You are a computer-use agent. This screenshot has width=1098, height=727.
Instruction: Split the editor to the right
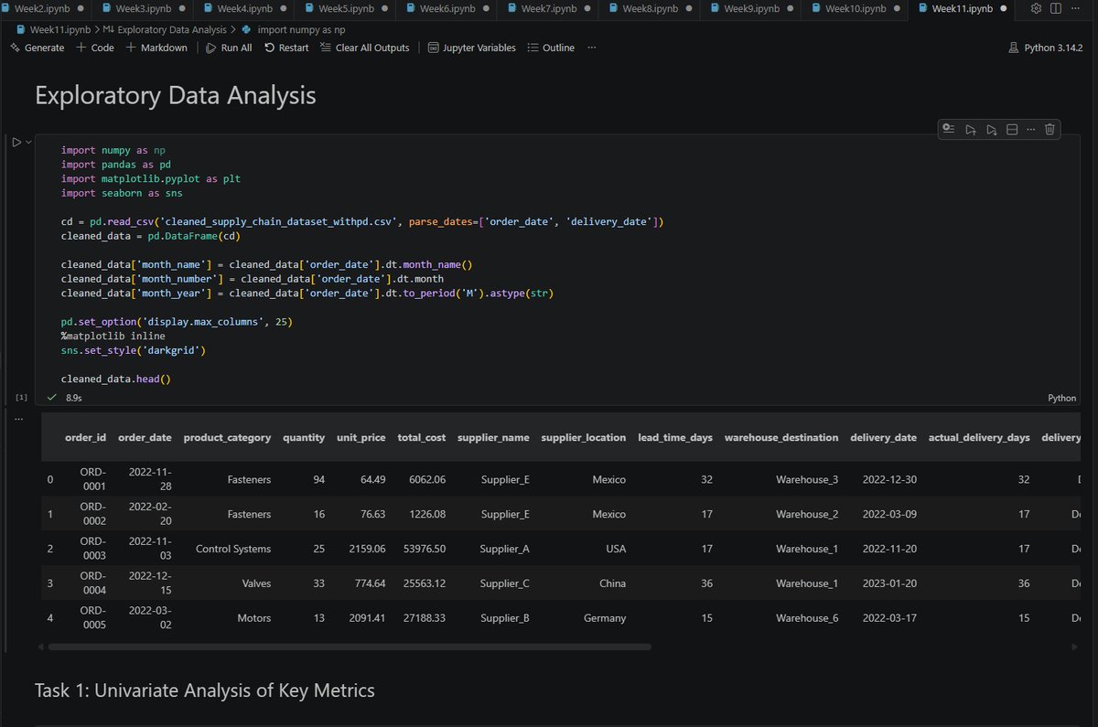tap(1057, 8)
